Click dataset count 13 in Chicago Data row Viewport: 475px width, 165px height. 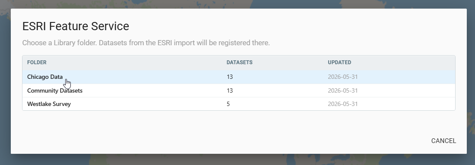click(x=230, y=77)
